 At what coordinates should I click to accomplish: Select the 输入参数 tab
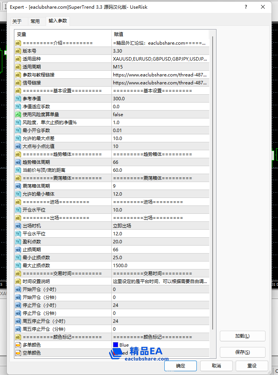point(58,21)
